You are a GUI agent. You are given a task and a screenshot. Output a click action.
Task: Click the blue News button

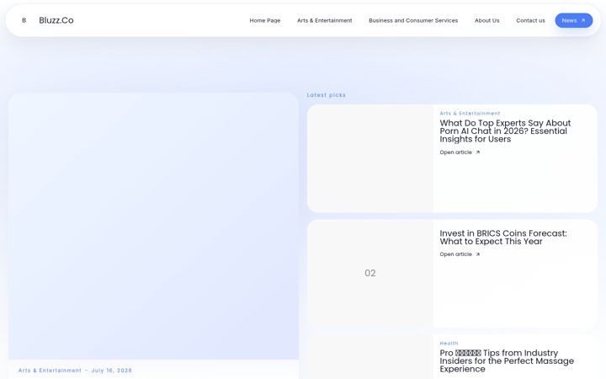pos(573,20)
